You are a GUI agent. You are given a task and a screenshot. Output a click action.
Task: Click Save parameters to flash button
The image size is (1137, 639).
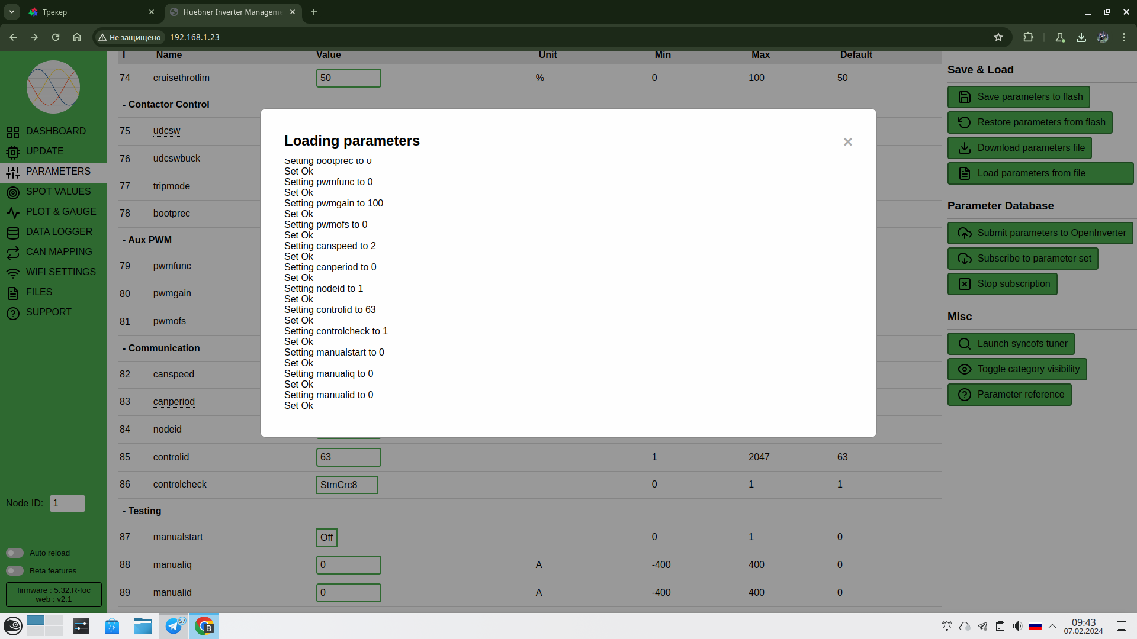coord(1018,97)
